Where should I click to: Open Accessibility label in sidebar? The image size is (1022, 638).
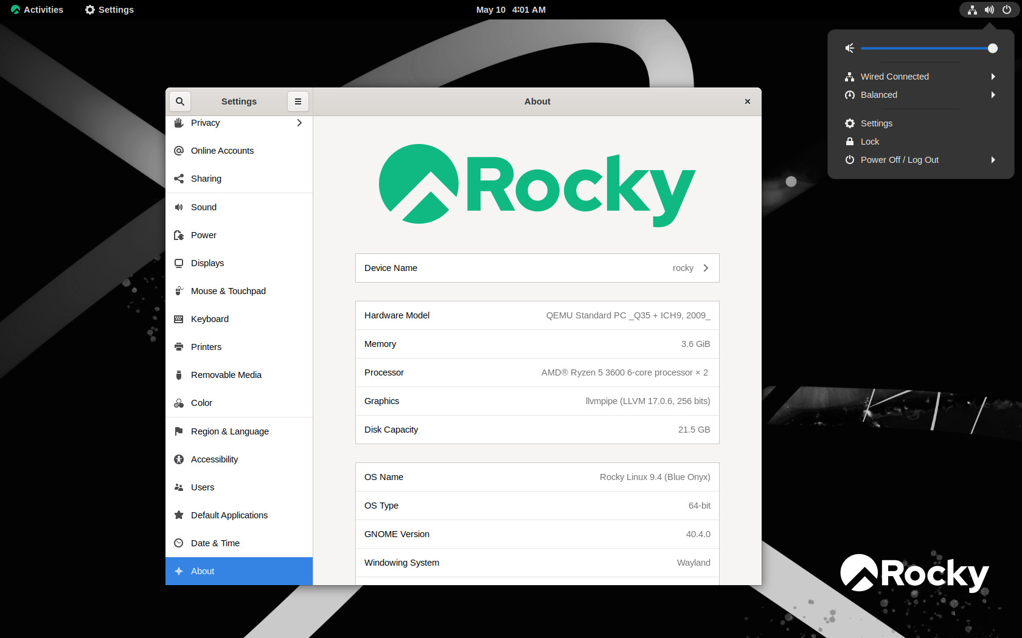tap(214, 459)
